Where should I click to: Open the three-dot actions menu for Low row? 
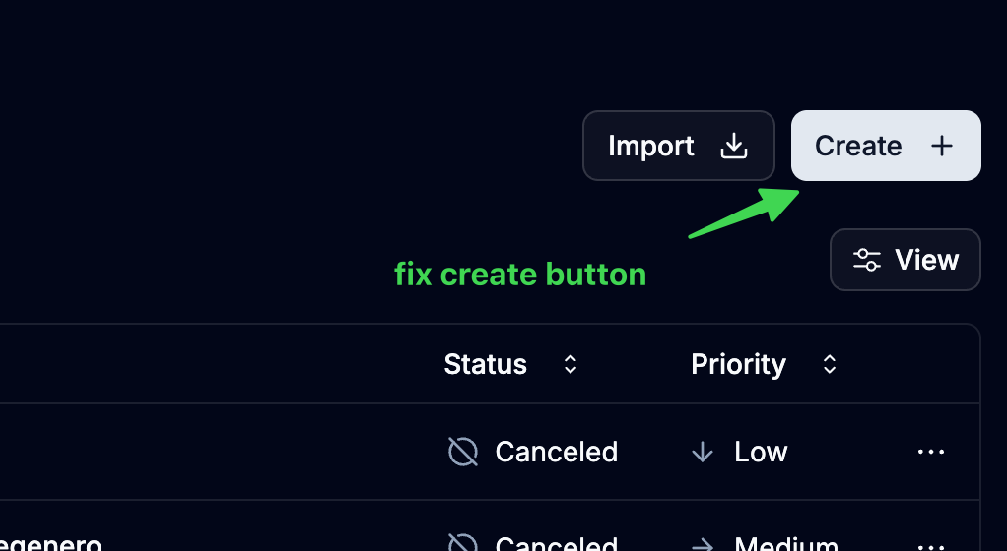(x=931, y=452)
